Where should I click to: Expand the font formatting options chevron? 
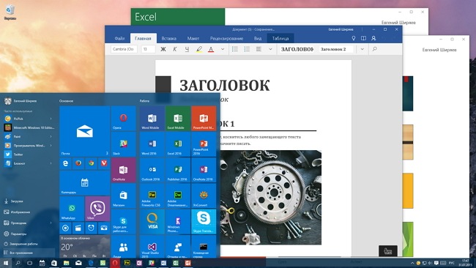223,49
